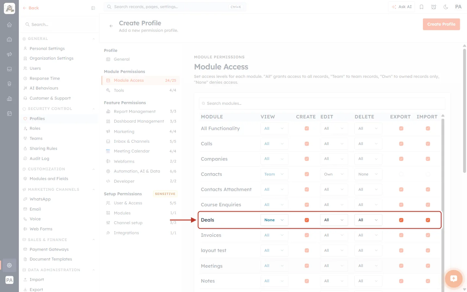Viewport: 467px width, 292px height.
Task: Open User & Access setup permissions
Action: tap(141, 203)
